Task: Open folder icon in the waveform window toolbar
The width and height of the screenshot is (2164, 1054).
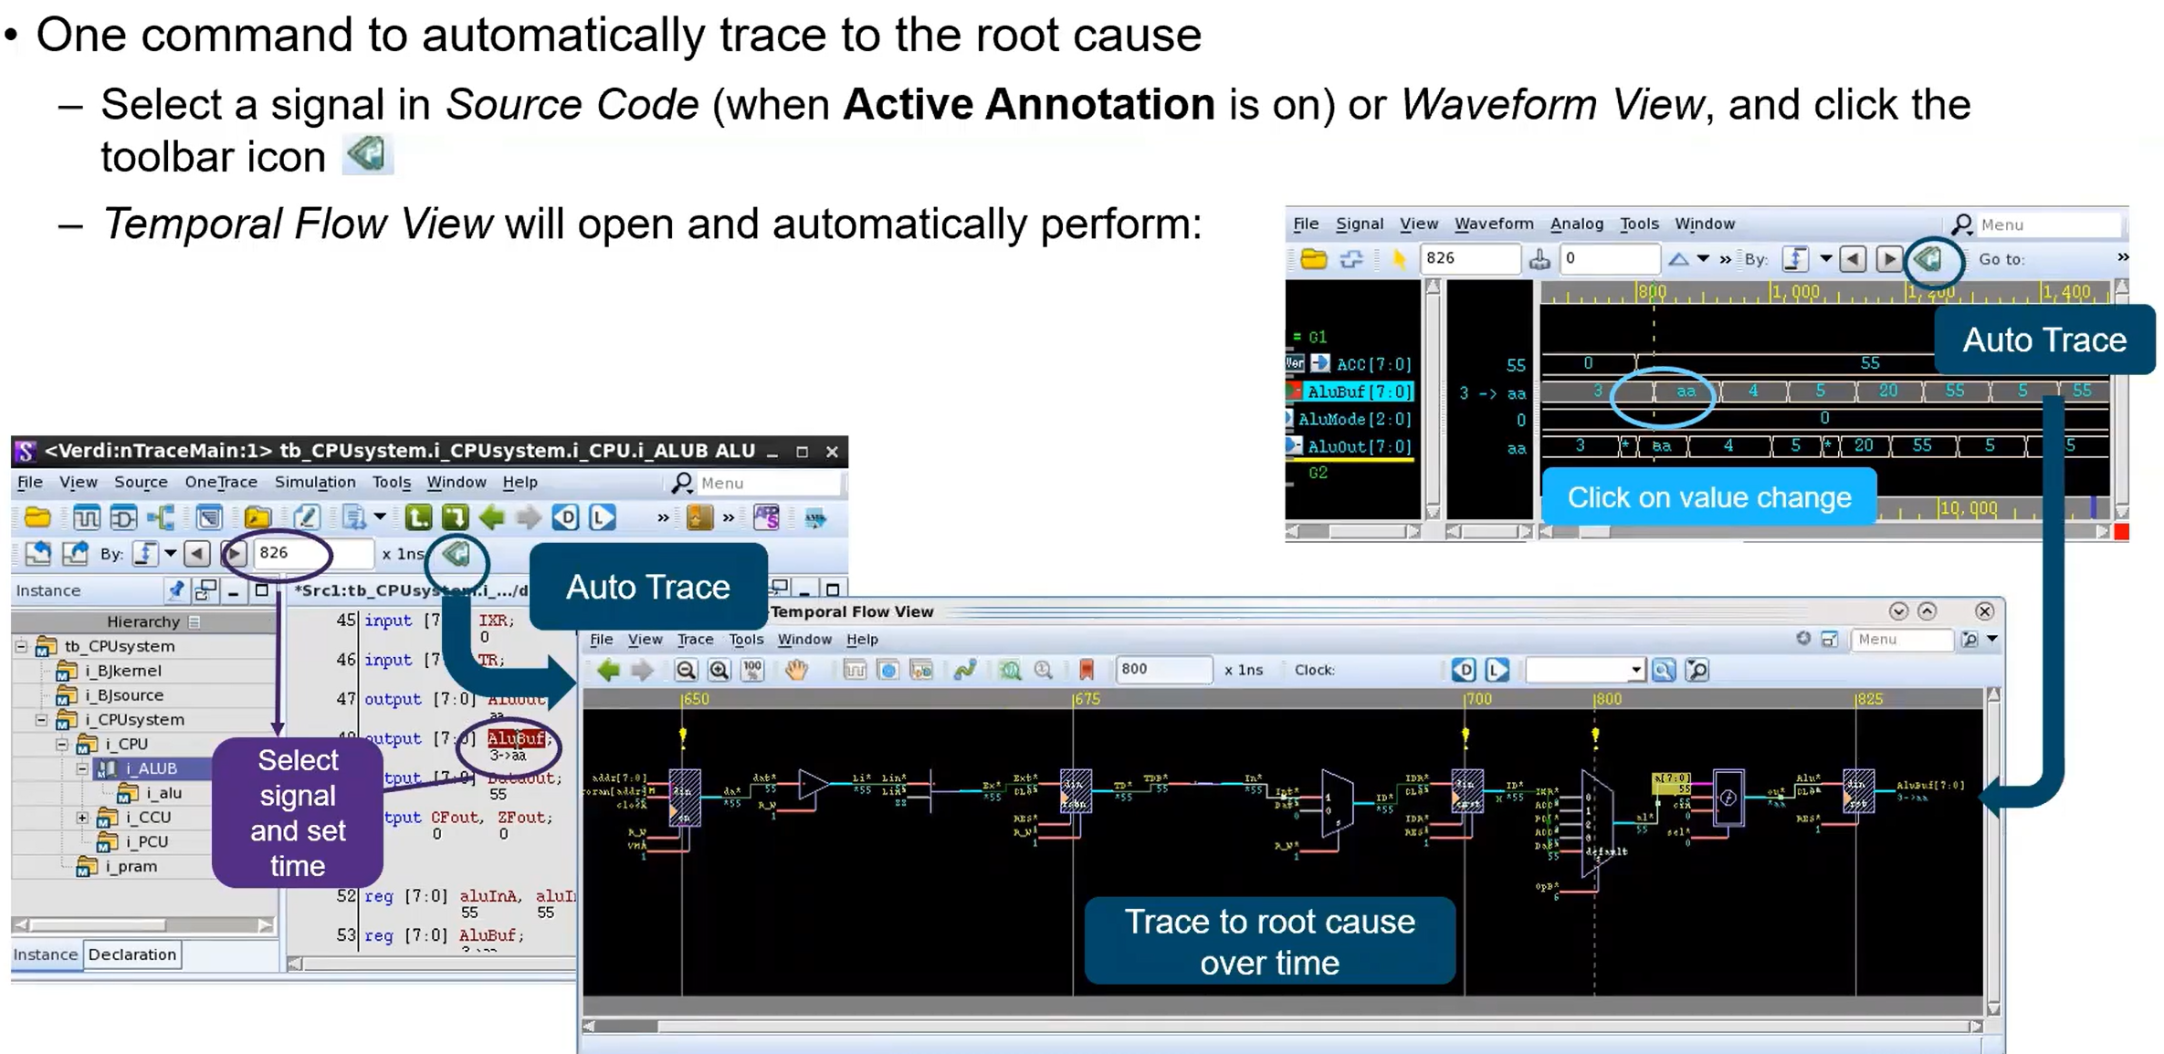Action: tap(1313, 259)
